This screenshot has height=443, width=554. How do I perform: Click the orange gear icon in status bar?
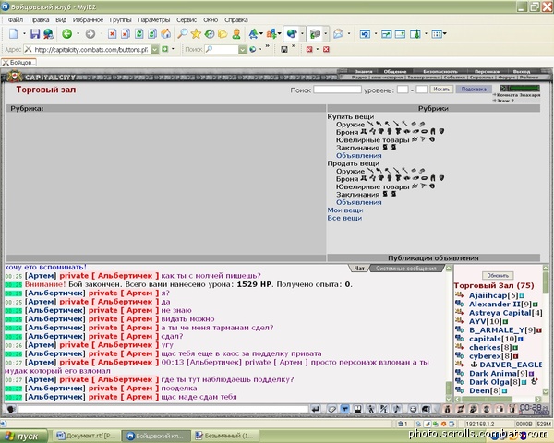tap(444, 424)
